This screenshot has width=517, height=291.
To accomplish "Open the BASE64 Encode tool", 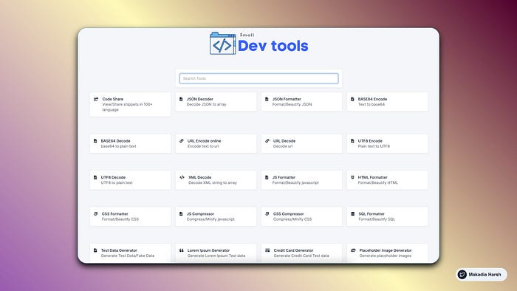I will (x=388, y=102).
